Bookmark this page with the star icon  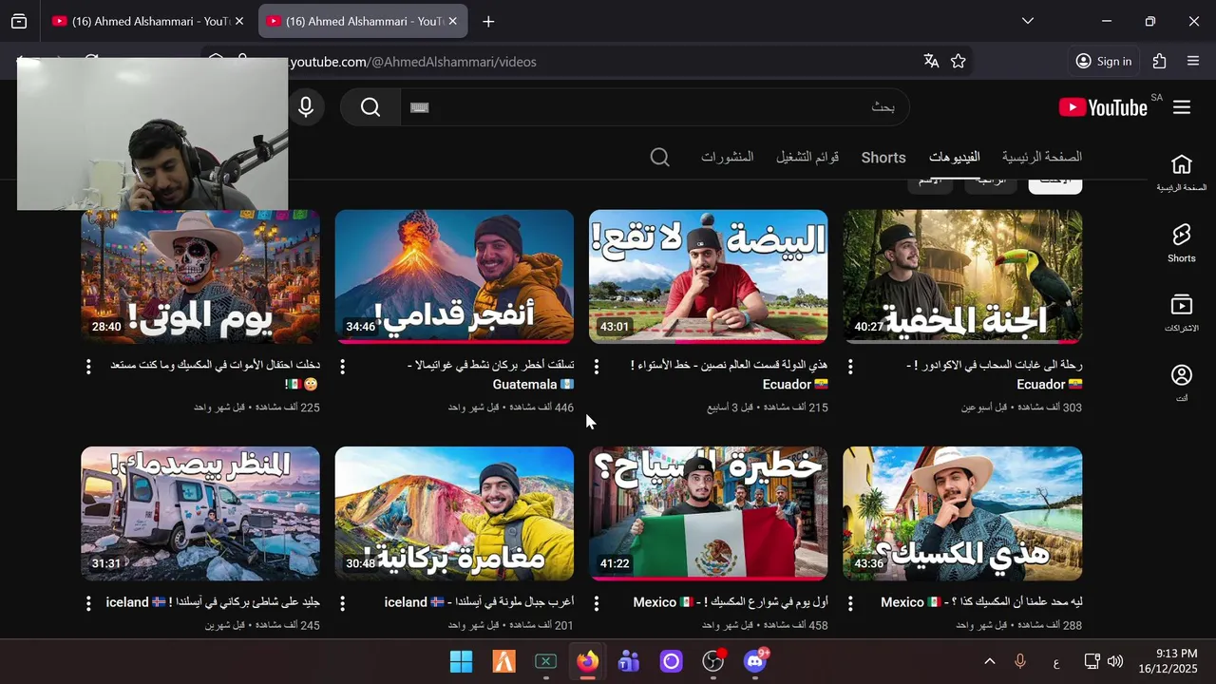point(959,61)
